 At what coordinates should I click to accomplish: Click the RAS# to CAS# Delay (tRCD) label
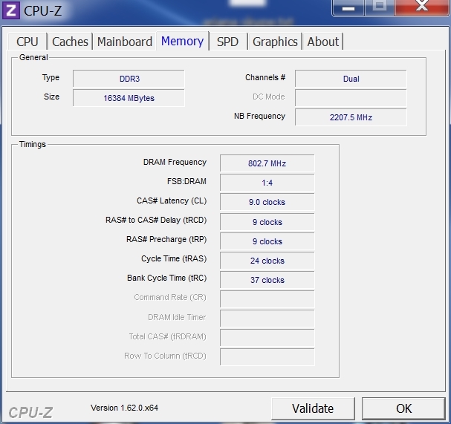click(x=156, y=220)
